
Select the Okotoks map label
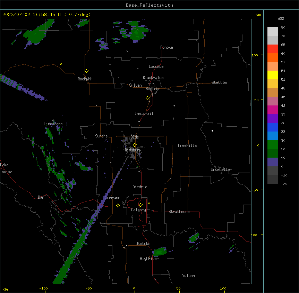tap(143, 244)
